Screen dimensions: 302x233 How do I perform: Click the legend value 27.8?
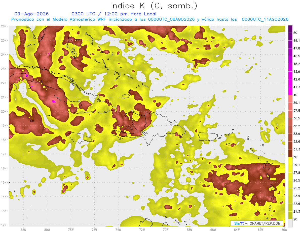coord(297,173)
